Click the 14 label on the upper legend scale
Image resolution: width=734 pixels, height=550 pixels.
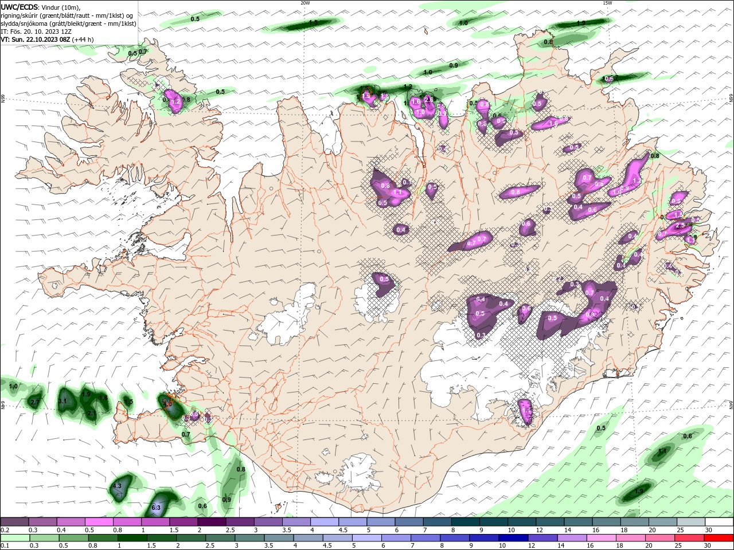point(568,530)
